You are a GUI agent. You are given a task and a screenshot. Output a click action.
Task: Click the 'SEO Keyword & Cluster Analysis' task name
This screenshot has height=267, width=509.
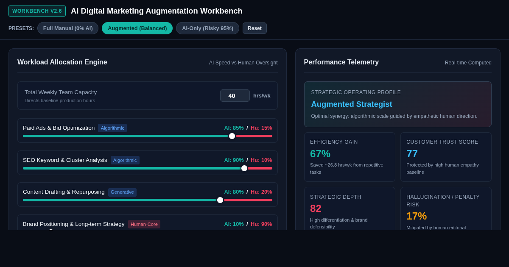[x=65, y=160]
